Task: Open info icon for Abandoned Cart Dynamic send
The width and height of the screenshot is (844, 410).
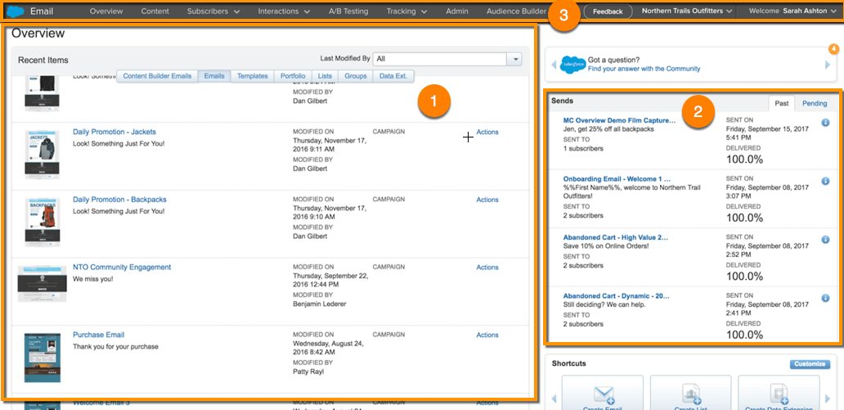Action: click(x=825, y=299)
